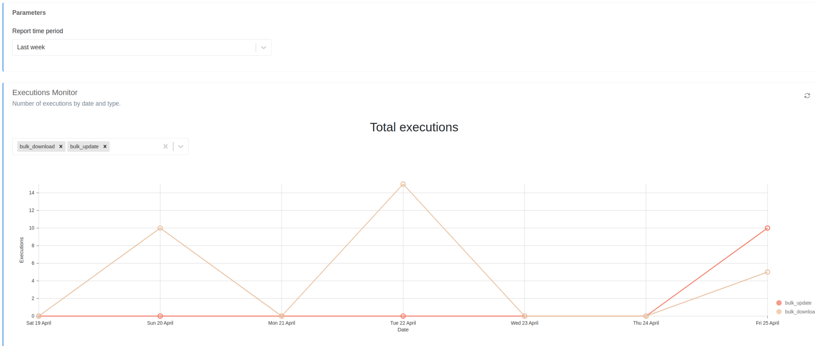Click the refresh icon in Executions Monitor

tap(807, 96)
